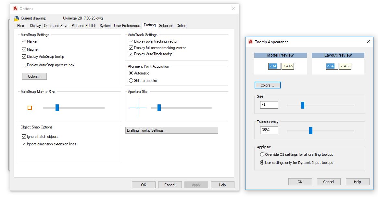Switch to Open and Save tab

coord(56,26)
